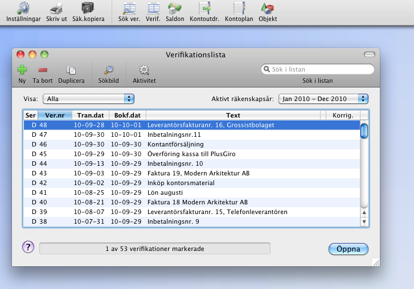Create new verification with Ny plus icon
Image resolution: width=414 pixels, height=289 pixels.
coord(22,70)
